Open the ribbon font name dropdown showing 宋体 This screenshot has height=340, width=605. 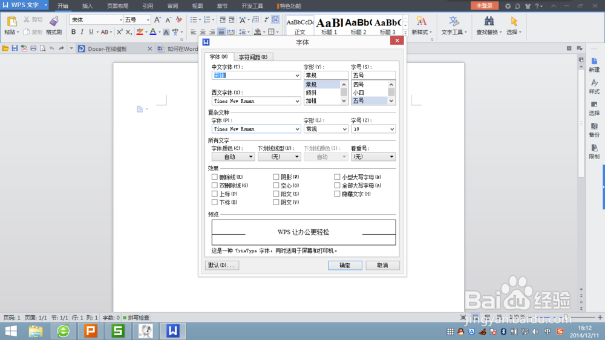[x=121, y=20]
